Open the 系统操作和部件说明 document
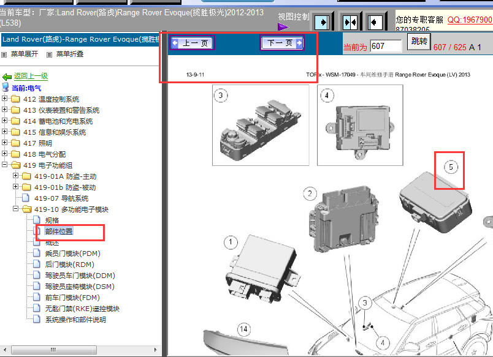 point(75,320)
